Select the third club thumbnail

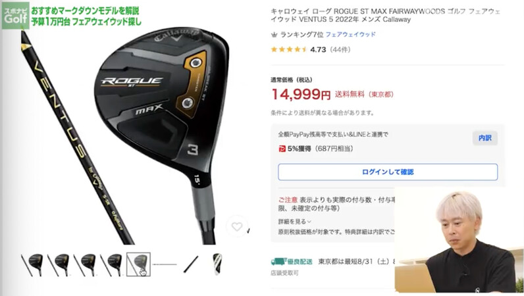[x=85, y=264]
